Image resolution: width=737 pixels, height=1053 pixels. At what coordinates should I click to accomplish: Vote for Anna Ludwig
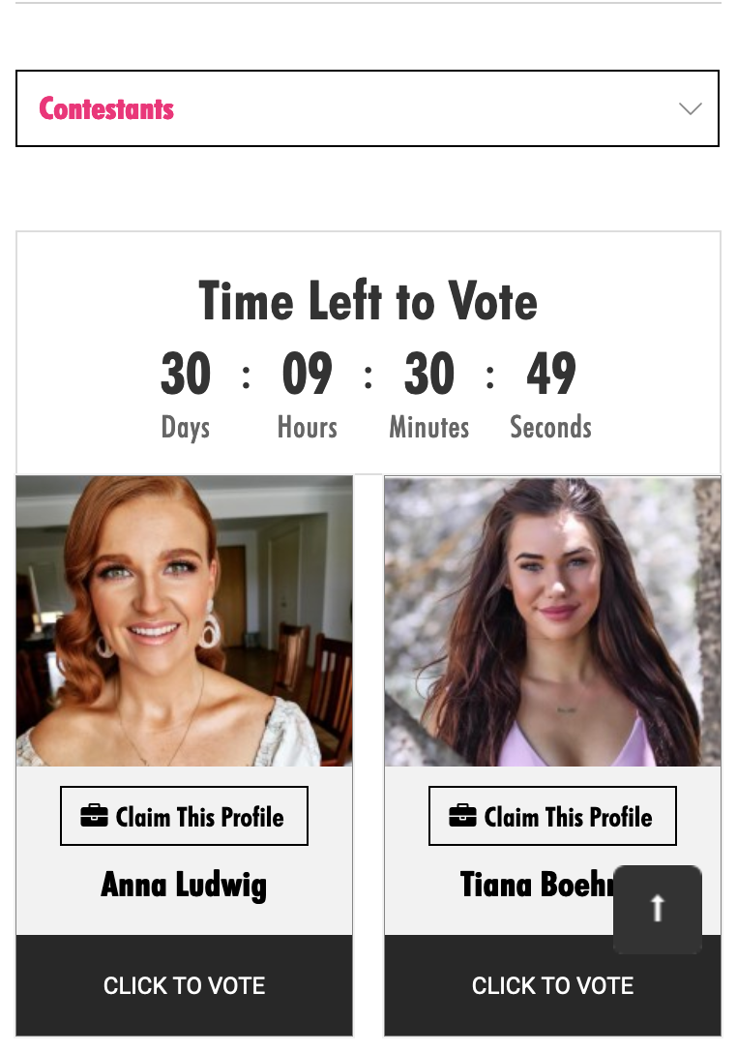pos(184,985)
